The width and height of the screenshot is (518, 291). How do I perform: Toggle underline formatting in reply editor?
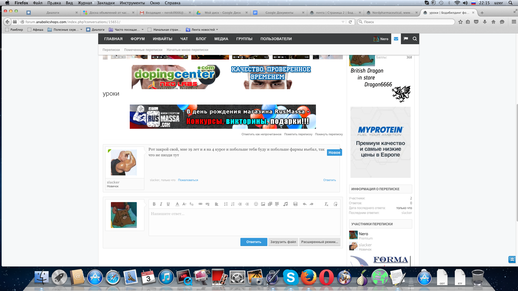pyautogui.click(x=168, y=204)
